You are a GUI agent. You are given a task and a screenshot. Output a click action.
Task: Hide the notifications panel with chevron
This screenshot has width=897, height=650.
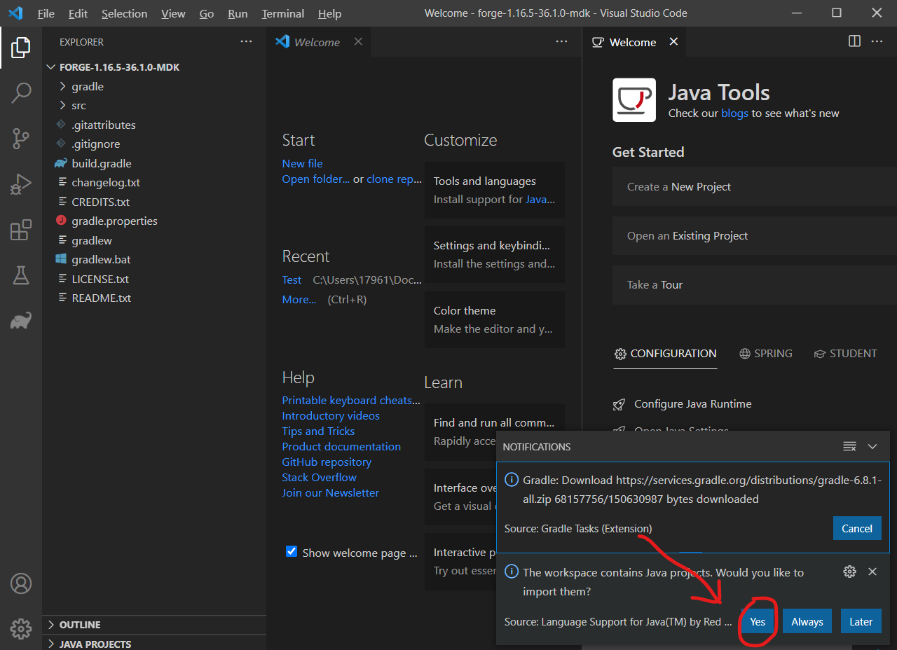click(872, 447)
